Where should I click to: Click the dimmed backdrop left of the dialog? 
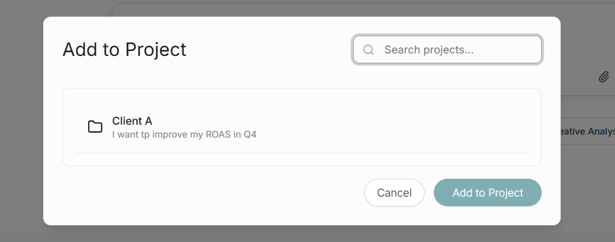tap(22, 121)
